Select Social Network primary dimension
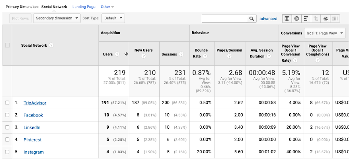The height and width of the screenshot is (162, 355). (x=54, y=7)
